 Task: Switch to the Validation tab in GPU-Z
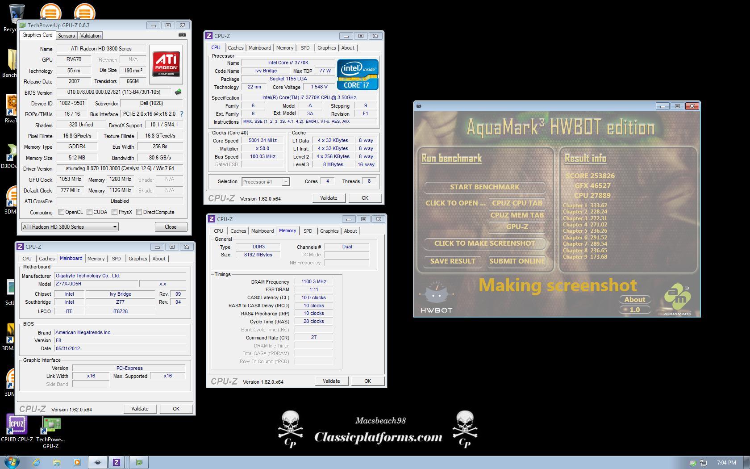pos(90,36)
